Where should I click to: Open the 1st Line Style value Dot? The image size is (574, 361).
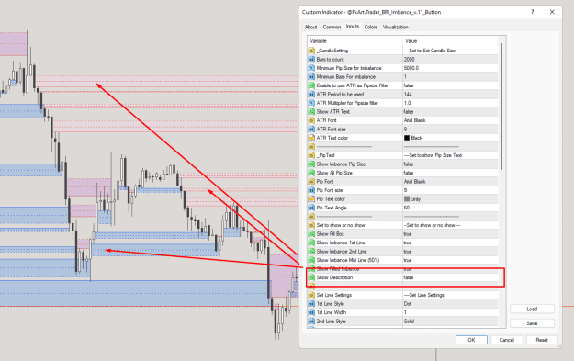click(408, 304)
